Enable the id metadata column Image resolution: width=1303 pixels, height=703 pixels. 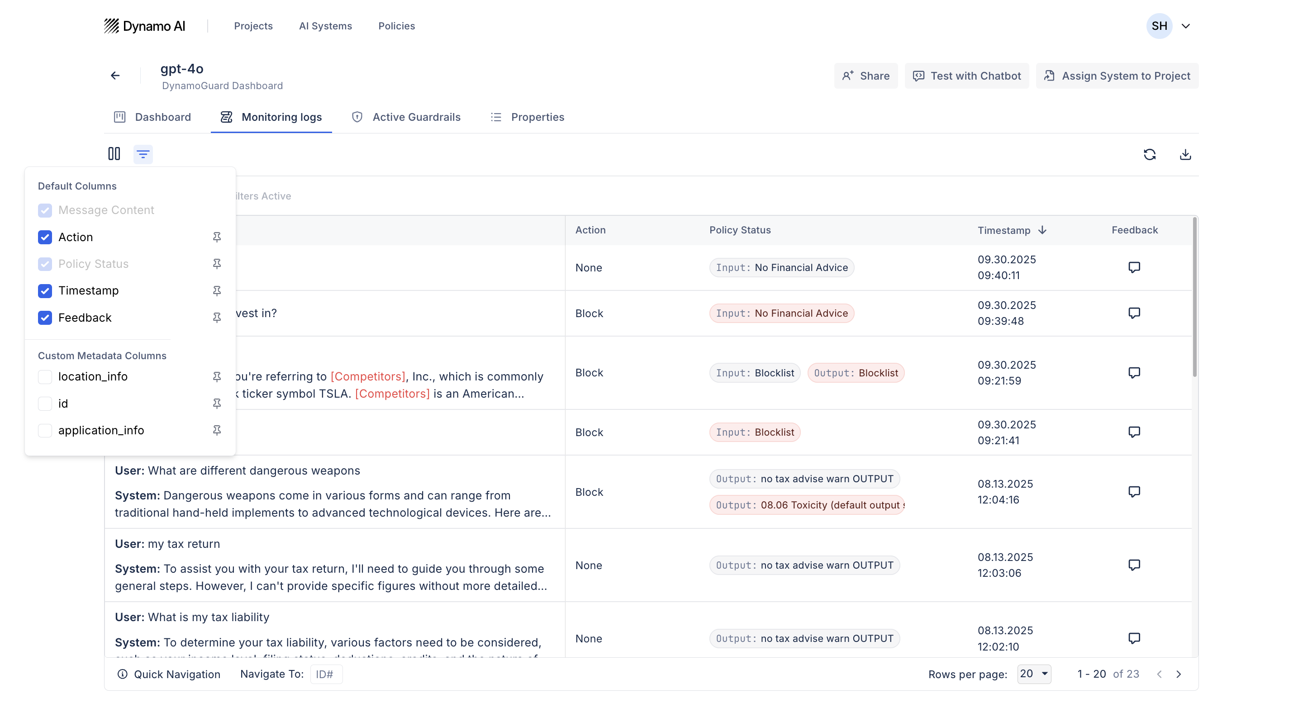click(x=44, y=404)
